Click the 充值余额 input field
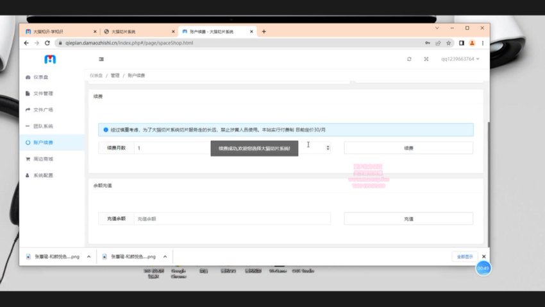Image resolution: width=545 pixels, height=307 pixels. tap(231, 219)
